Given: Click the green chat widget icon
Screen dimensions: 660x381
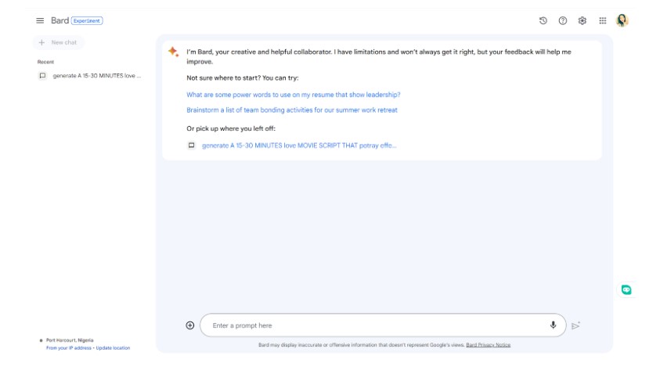Looking at the screenshot, I should point(626,289).
